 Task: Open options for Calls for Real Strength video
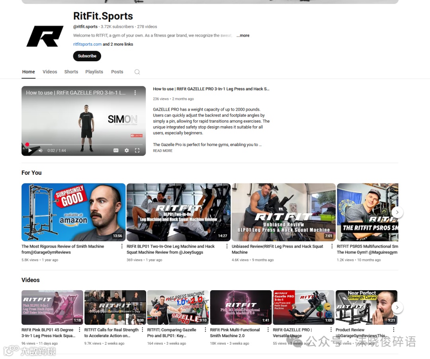tap(142, 330)
